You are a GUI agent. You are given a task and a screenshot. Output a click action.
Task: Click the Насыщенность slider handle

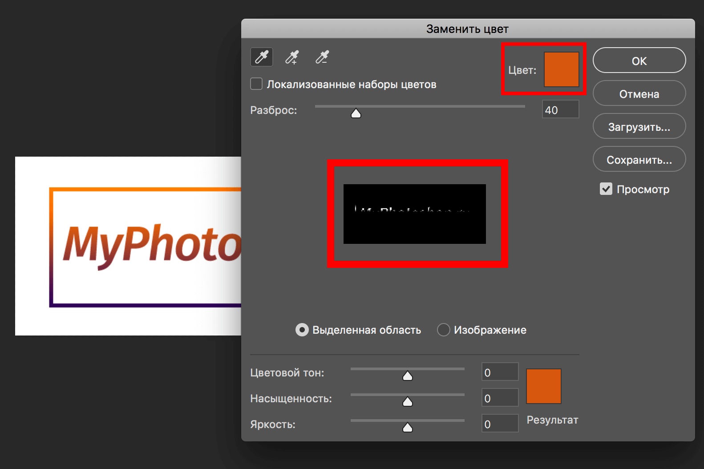pyautogui.click(x=408, y=402)
